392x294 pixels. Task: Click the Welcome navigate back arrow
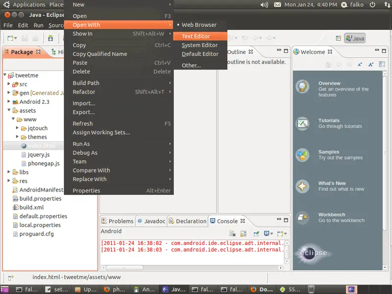click(339, 65)
